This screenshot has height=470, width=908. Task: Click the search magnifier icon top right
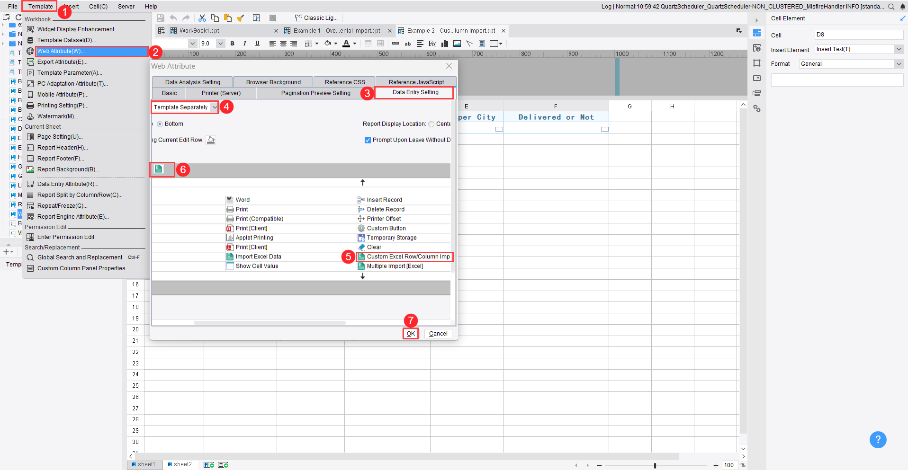tap(891, 7)
